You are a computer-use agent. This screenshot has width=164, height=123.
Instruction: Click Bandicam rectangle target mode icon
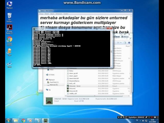pos(126,117)
